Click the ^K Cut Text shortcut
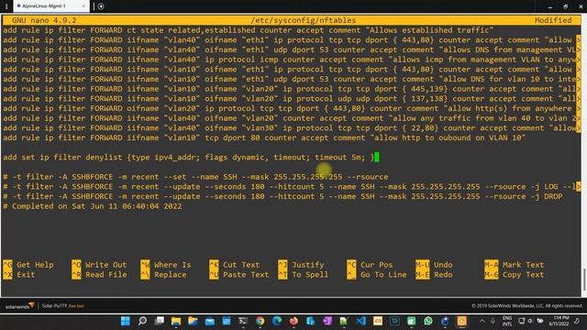Screen dimensions: 587x330 235,265
